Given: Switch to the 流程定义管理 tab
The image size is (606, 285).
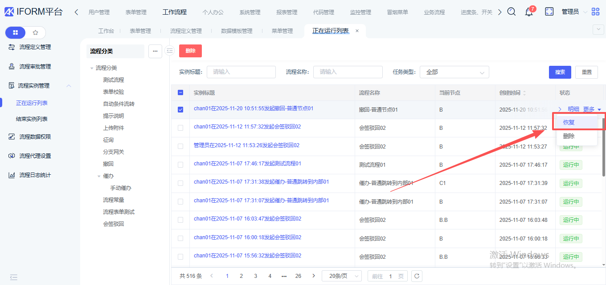Looking at the screenshot, I should [186, 31].
